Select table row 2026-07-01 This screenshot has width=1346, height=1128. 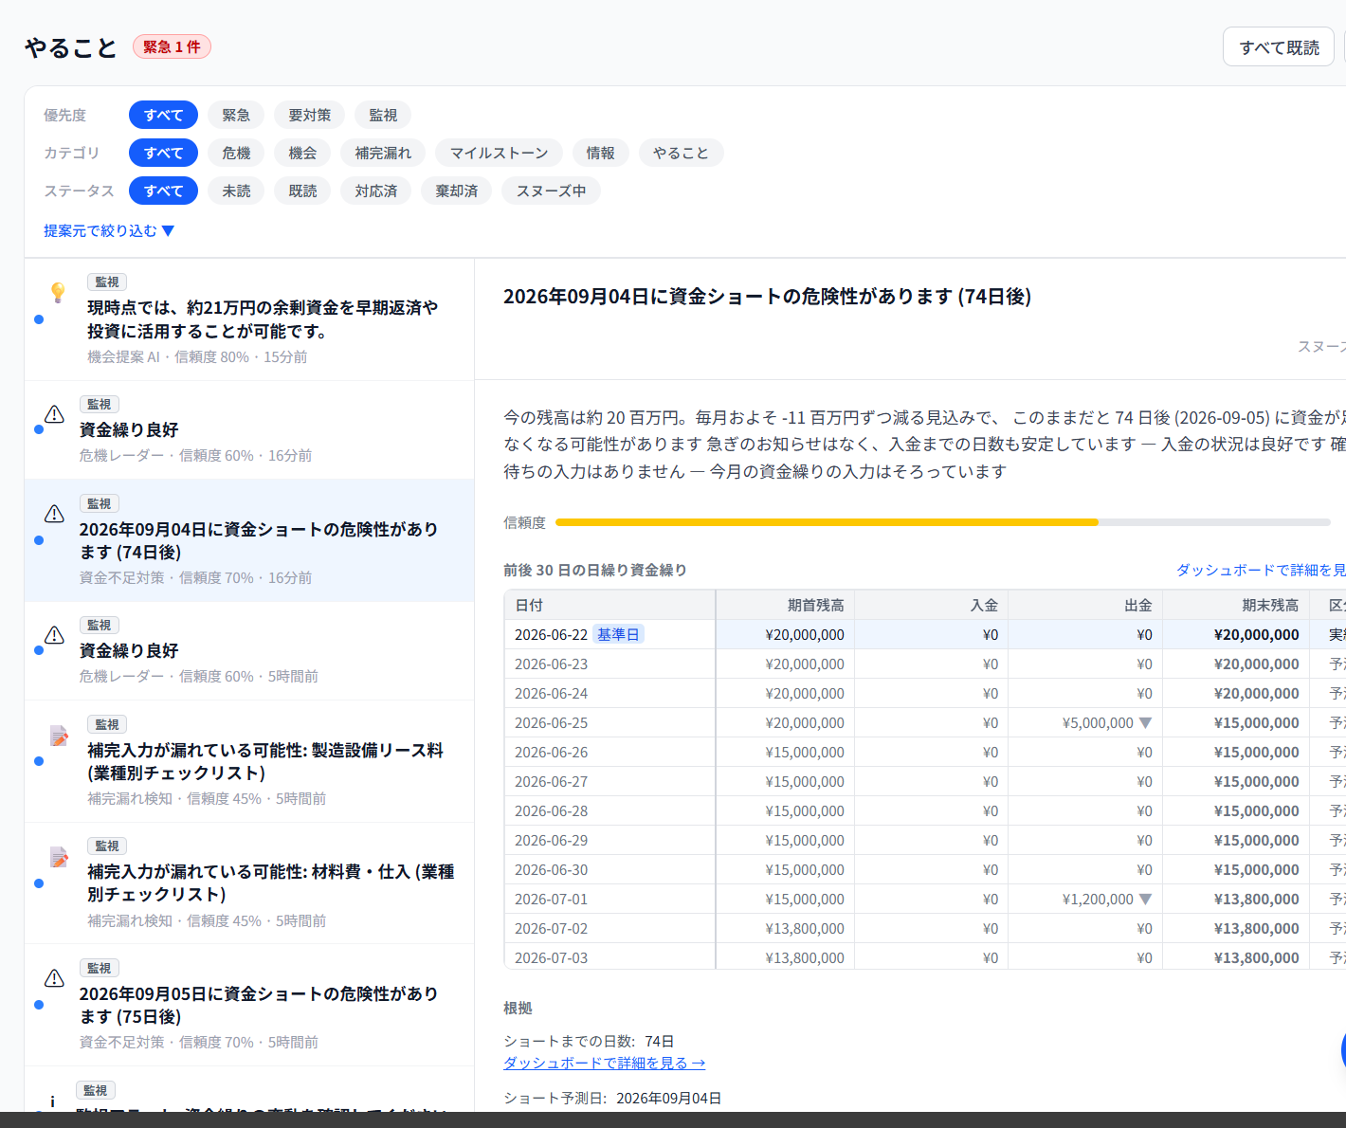coord(925,899)
